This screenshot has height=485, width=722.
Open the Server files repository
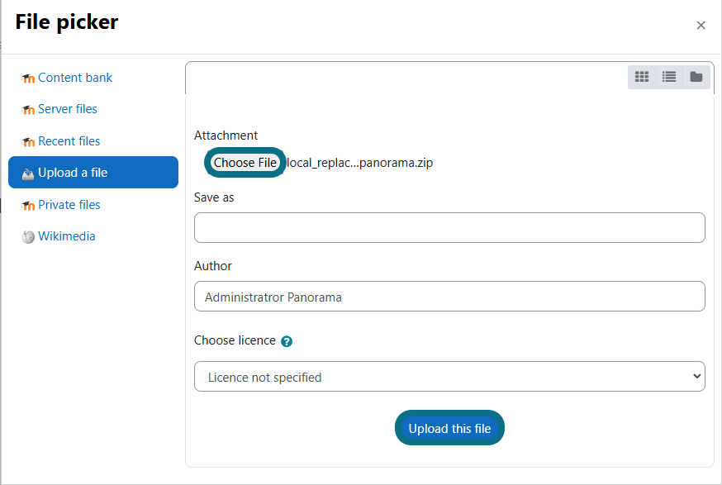point(68,109)
